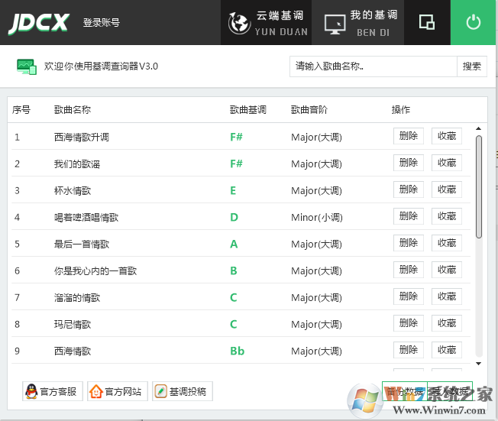Click 登录账号 login link
Viewport: 498px width, 421px height.
[102, 23]
